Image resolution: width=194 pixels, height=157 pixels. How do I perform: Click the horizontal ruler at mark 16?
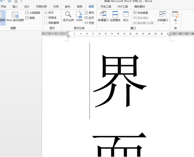(x=118, y=34)
